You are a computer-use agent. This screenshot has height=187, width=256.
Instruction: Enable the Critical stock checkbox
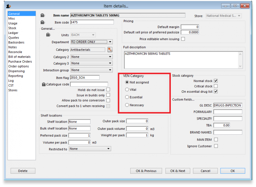[x=216, y=86]
